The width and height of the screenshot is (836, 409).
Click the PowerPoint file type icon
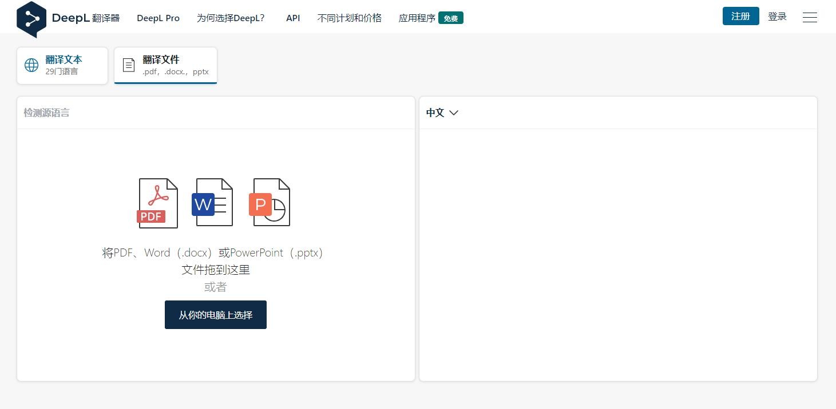[270, 202]
